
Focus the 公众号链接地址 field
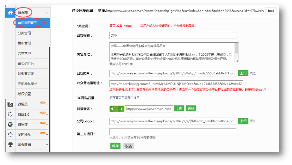[x=176, y=84]
